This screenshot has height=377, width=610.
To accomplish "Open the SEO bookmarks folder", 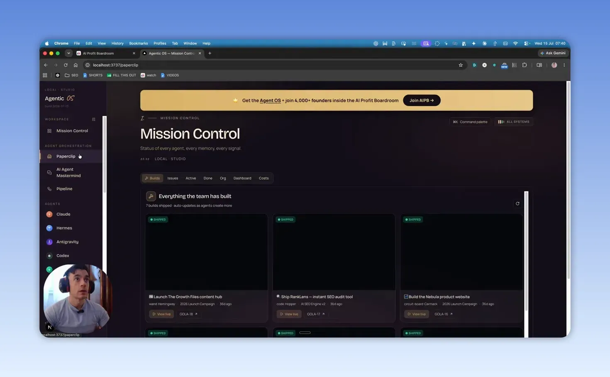I will (x=71, y=75).
